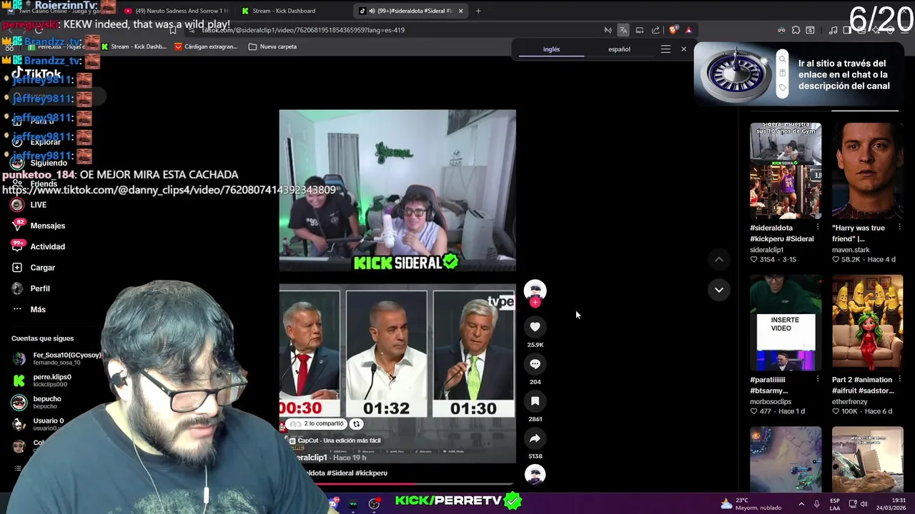Open a new browser tab with plus

pos(478,11)
